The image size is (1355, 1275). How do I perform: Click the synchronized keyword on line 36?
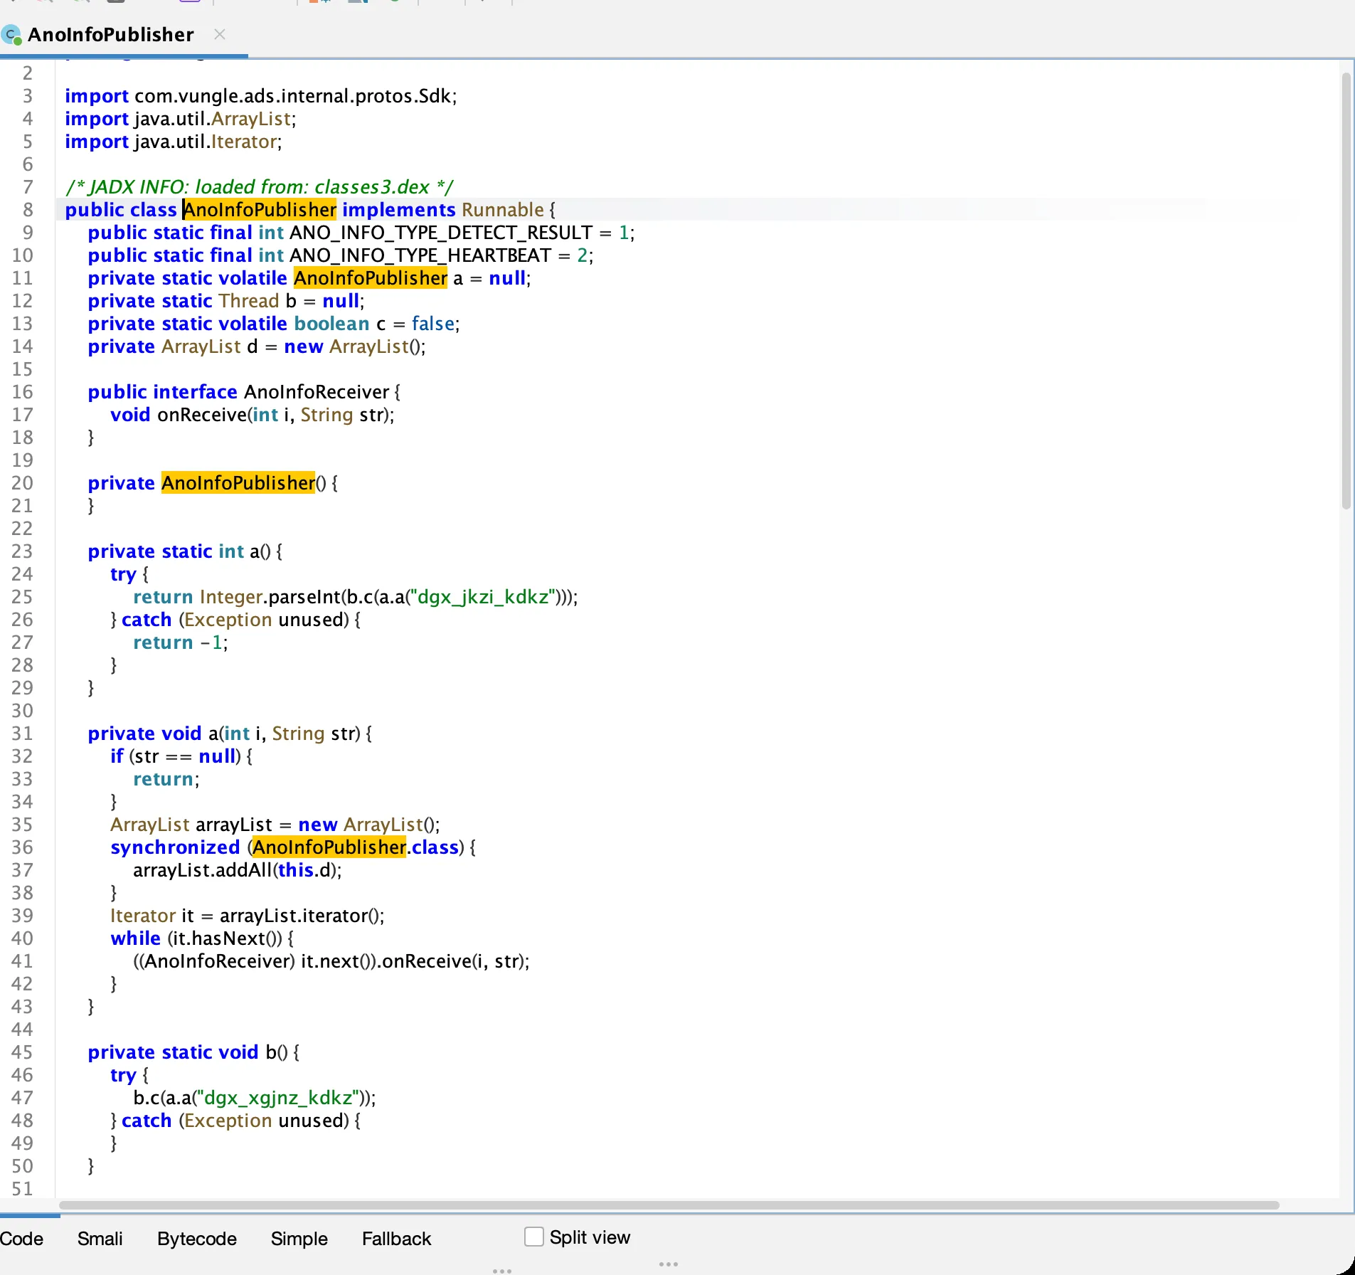point(175,847)
